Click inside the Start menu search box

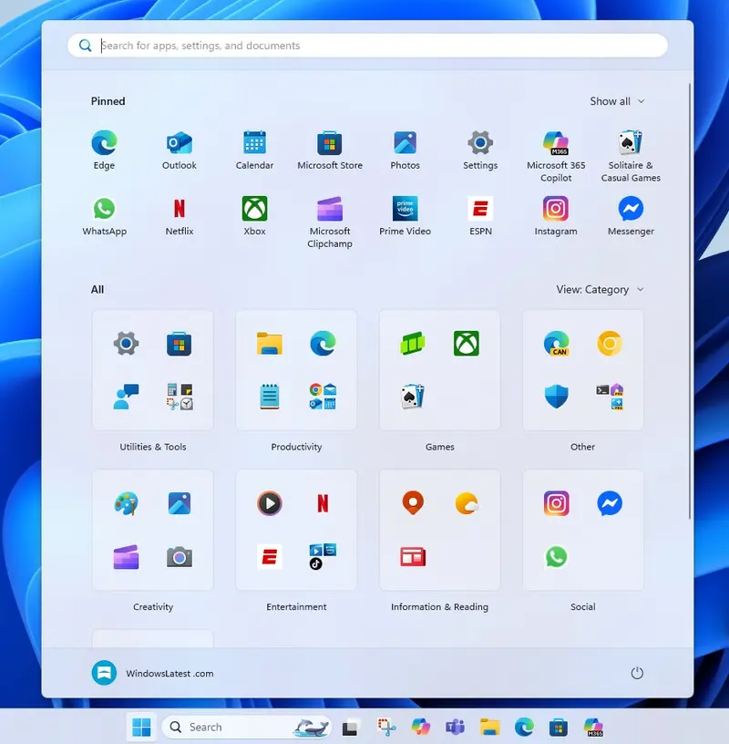(364, 45)
